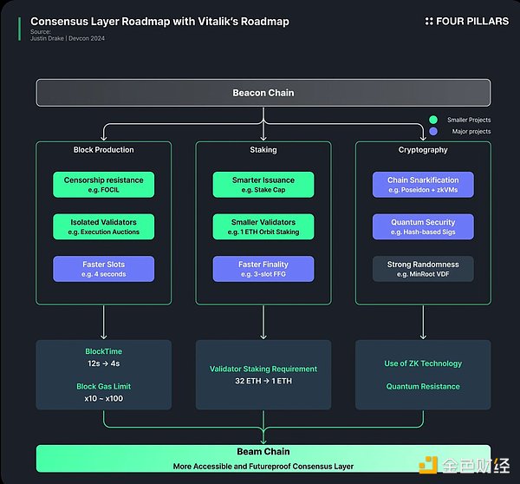Click the green Beam Chain bar

click(263, 458)
